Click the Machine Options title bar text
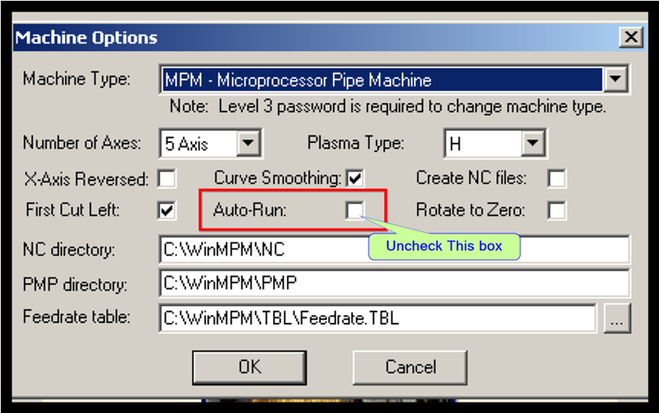The width and height of the screenshot is (659, 413). point(87,38)
